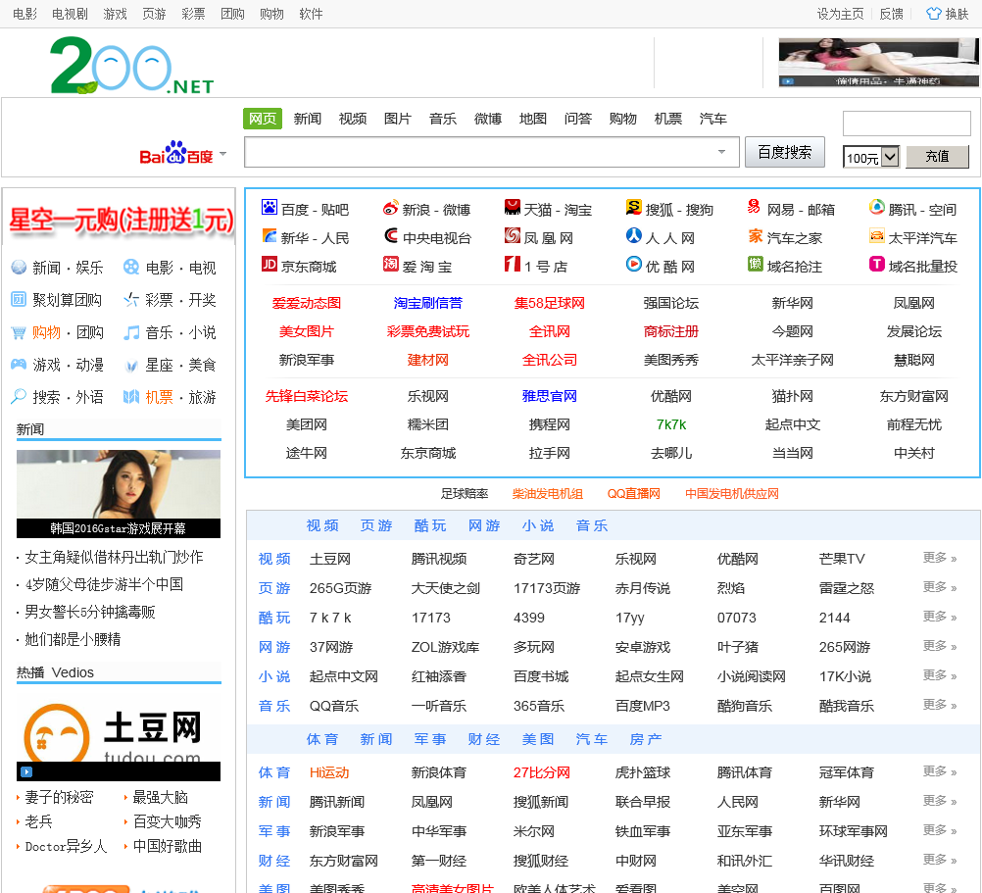
Task: Click the Sina Weibo icon
Action: tap(391, 208)
